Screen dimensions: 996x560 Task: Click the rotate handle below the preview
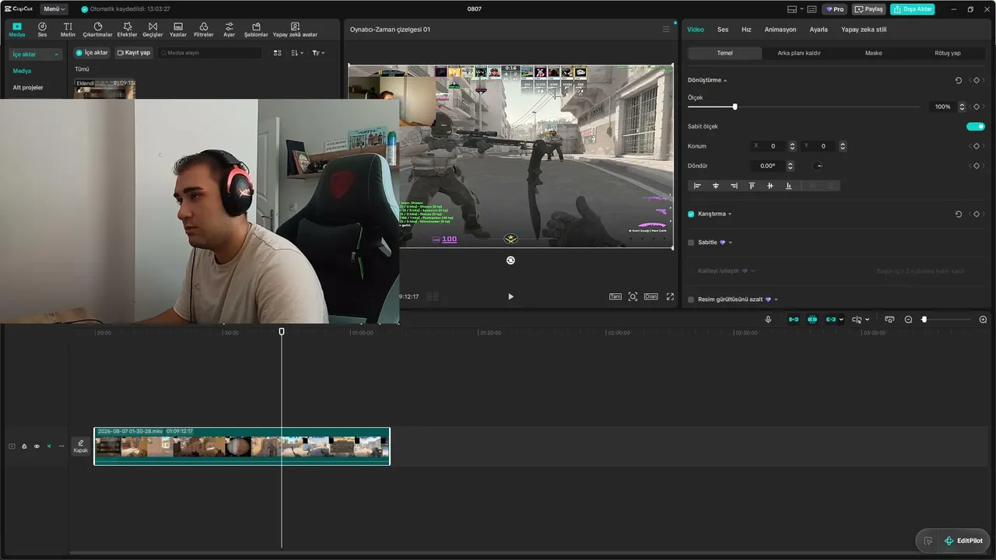pyautogui.click(x=510, y=261)
